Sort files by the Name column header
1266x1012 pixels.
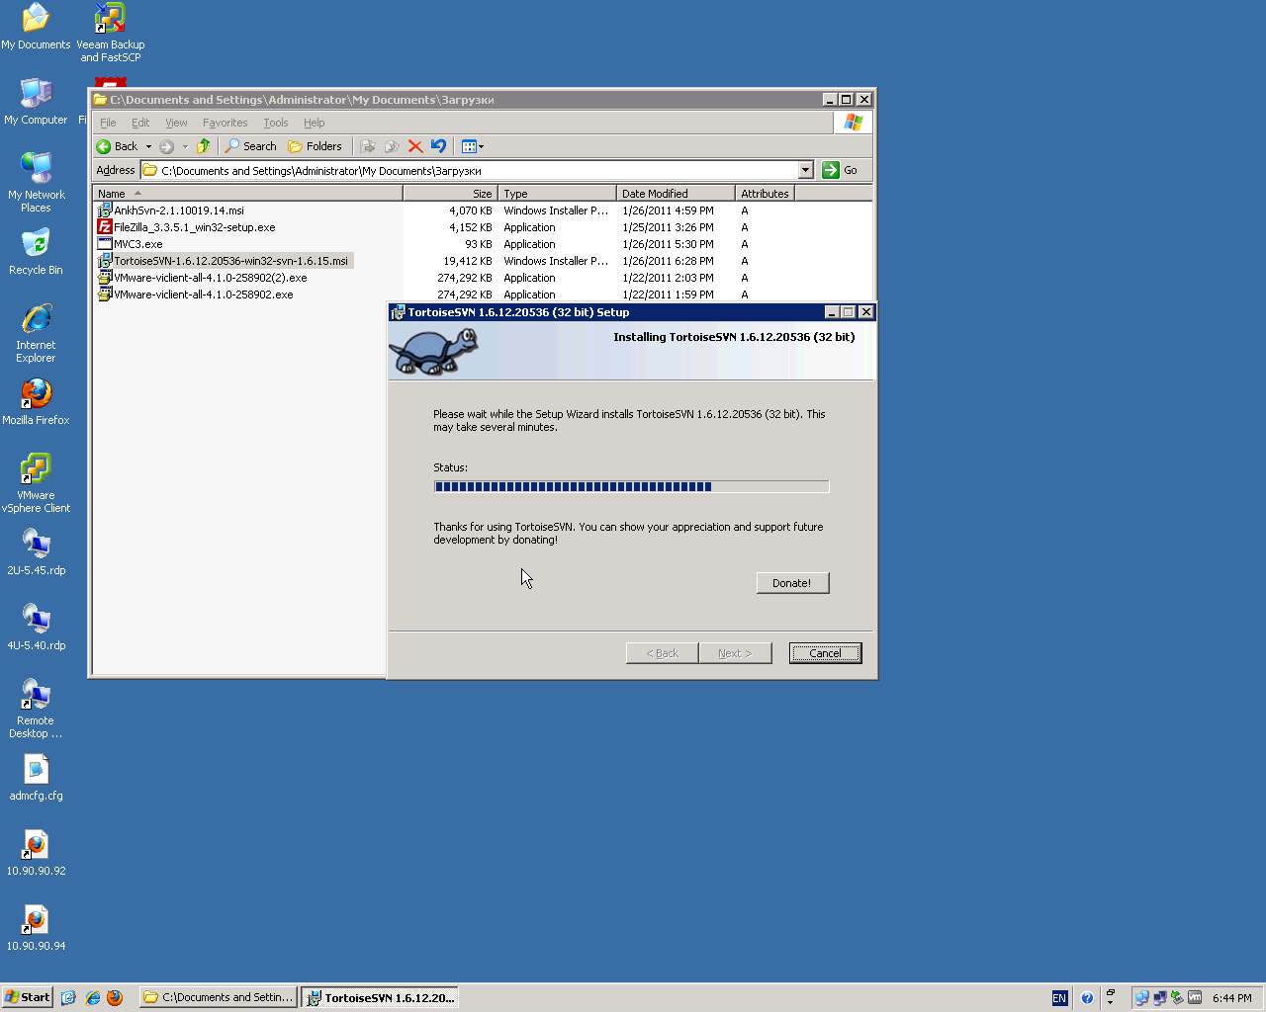pos(247,194)
